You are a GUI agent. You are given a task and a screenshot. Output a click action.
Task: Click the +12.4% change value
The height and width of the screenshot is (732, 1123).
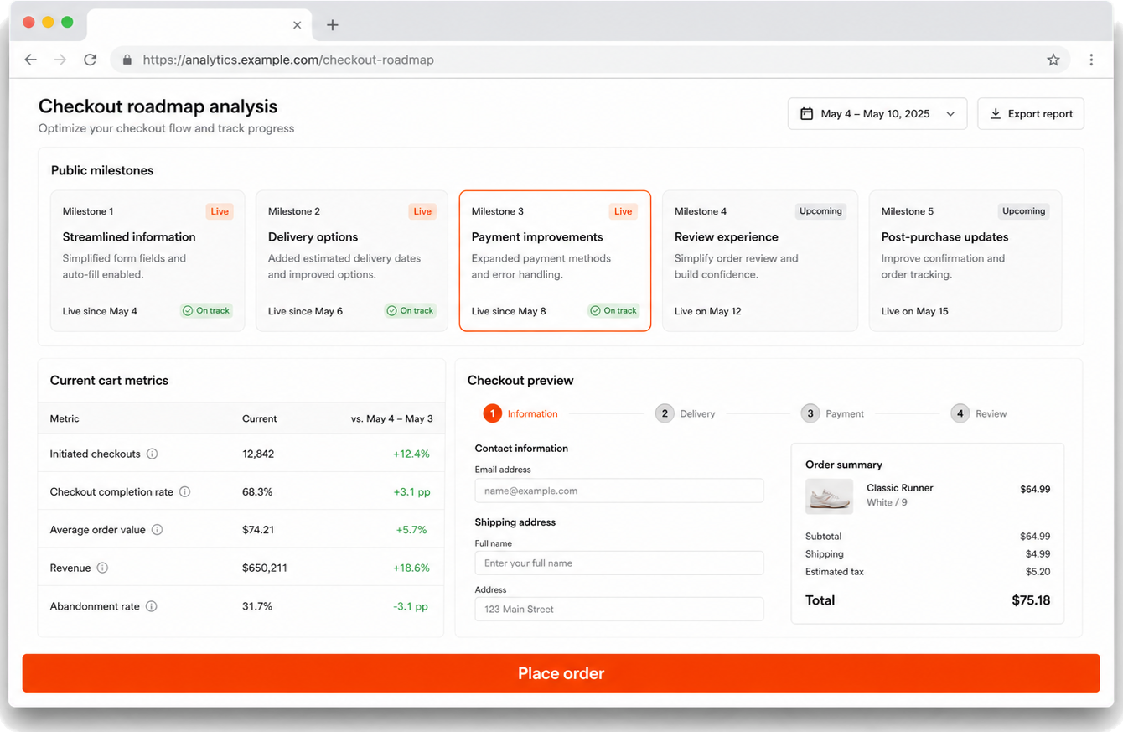[x=411, y=454]
